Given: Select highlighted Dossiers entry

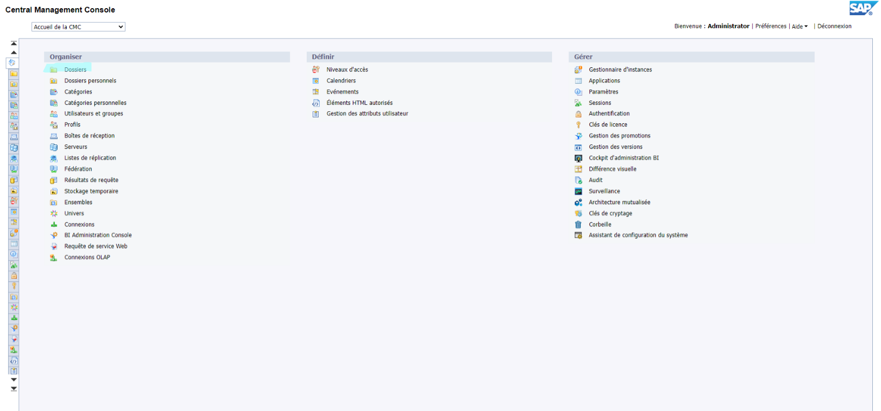Looking at the screenshot, I should point(75,69).
